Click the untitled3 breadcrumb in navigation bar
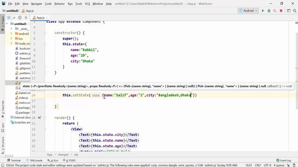The width and height of the screenshot is (298, 167). click(10, 11)
